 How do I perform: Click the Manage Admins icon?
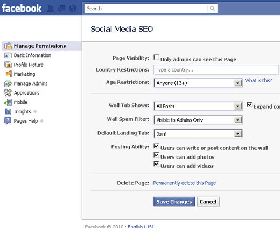tap(8, 83)
